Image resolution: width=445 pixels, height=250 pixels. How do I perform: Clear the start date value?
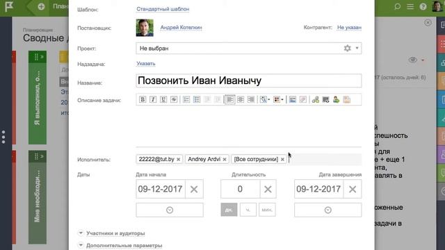click(x=194, y=189)
